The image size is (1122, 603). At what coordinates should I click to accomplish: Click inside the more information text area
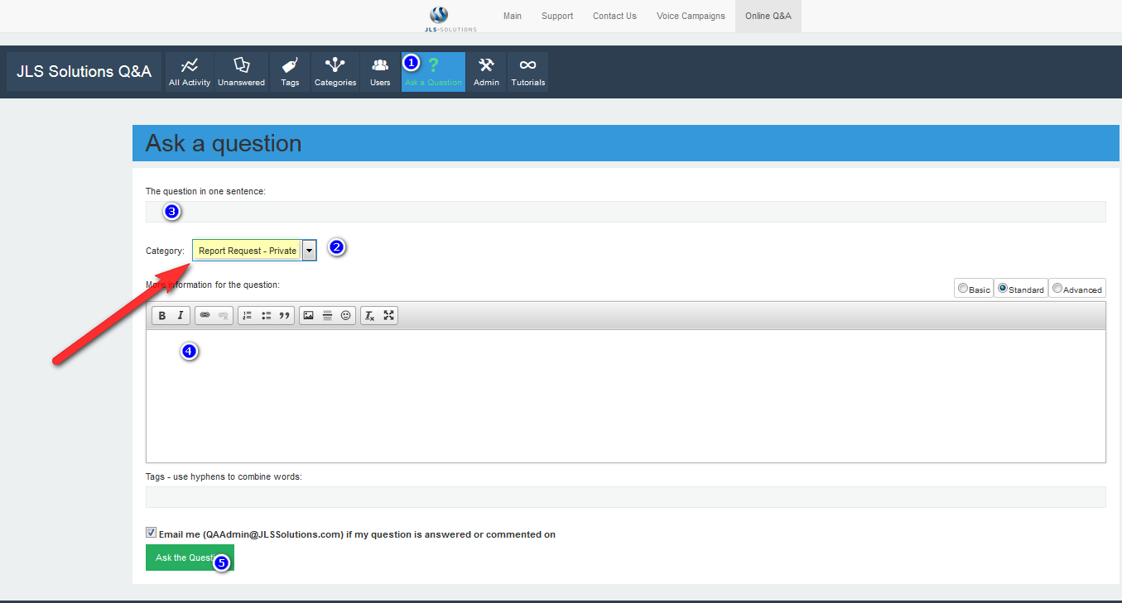[x=626, y=396]
